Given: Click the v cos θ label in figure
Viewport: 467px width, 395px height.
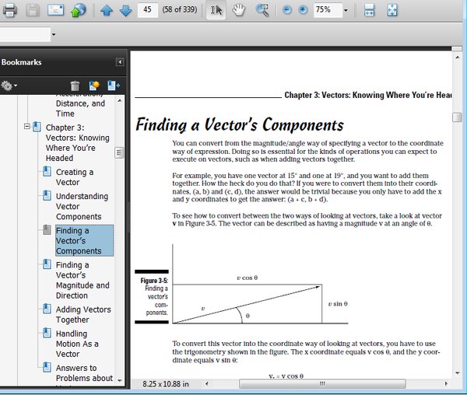Looking at the screenshot, I should click(248, 278).
